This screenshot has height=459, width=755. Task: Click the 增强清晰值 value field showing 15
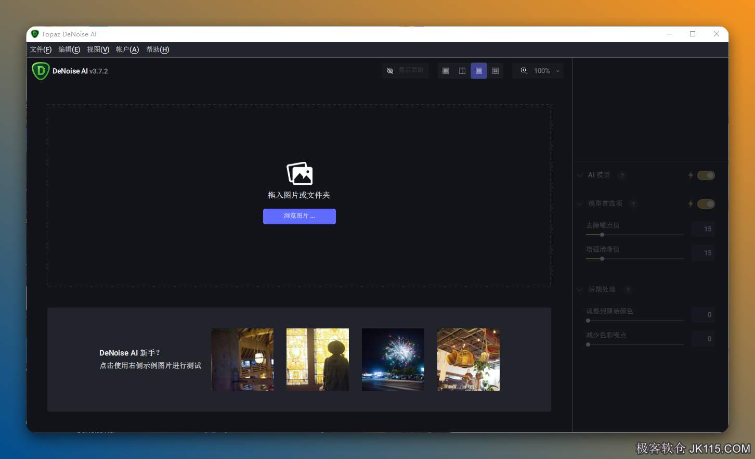tap(704, 253)
